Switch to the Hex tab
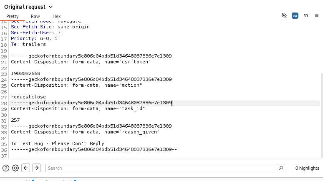This screenshot has height=181, width=323. [56, 16]
